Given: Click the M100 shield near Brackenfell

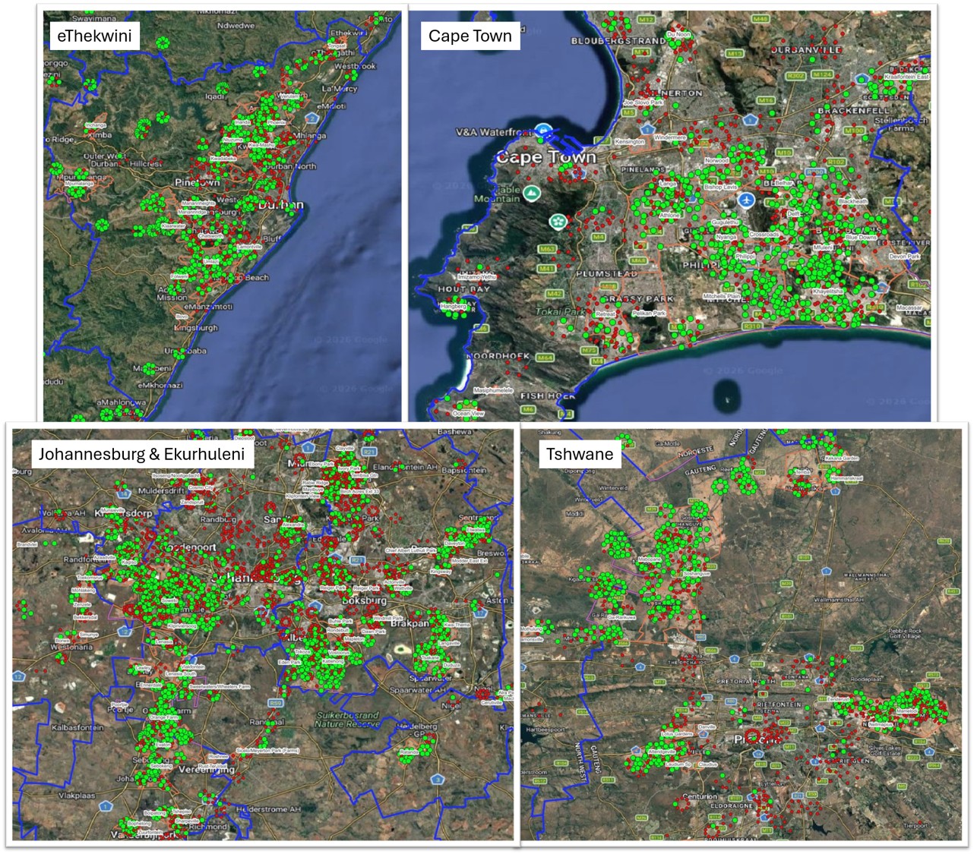Looking at the screenshot, I should click(x=855, y=131).
